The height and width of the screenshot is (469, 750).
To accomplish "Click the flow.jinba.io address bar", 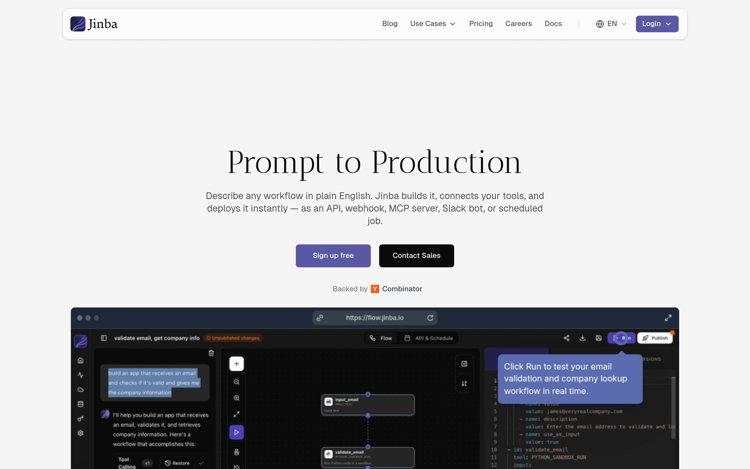I will click(x=375, y=318).
